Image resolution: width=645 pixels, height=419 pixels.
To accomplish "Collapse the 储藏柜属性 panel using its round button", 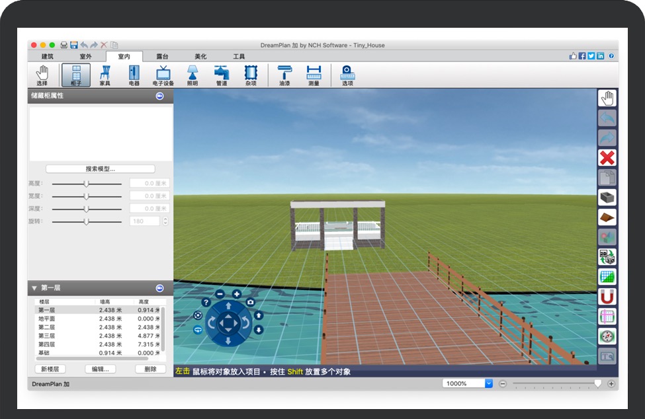I will click(159, 96).
